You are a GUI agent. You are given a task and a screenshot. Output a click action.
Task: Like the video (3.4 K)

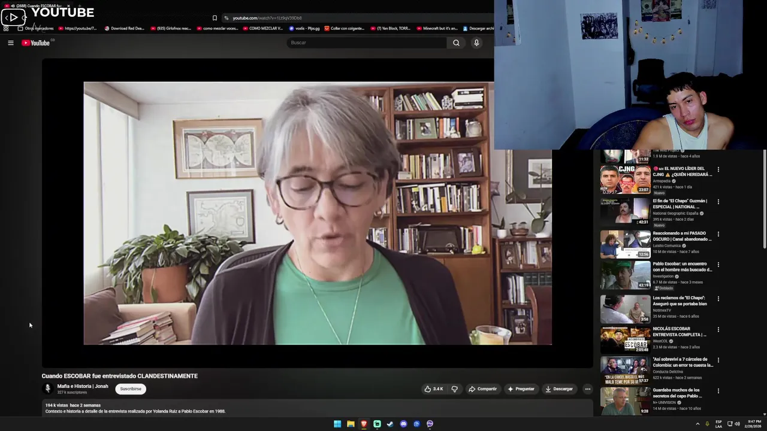(434, 389)
